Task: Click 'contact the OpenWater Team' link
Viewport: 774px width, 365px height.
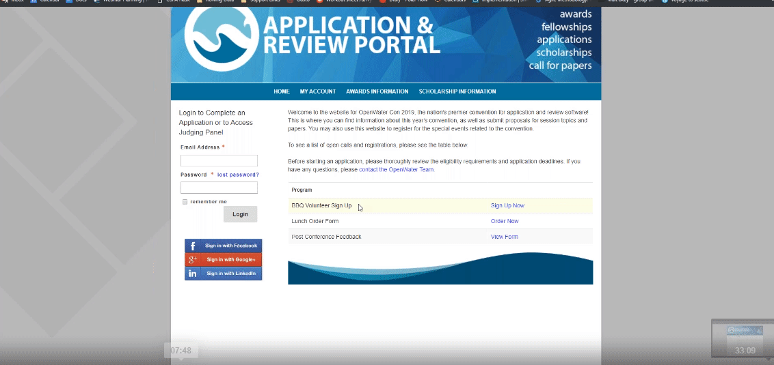Action: pyautogui.click(x=396, y=169)
